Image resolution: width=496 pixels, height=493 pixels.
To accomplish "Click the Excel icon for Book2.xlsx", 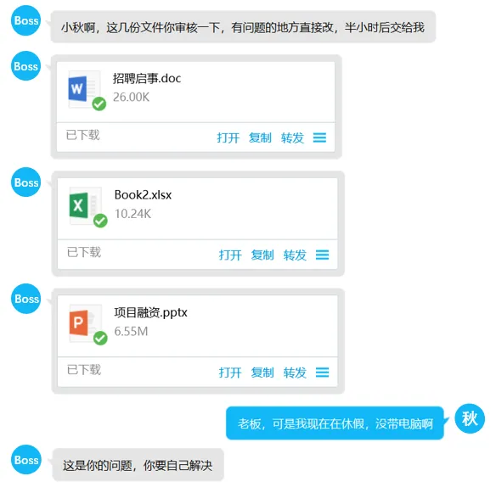I will click(84, 205).
